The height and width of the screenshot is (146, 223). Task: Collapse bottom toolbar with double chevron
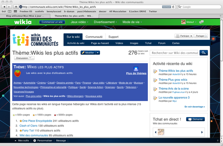218,140
